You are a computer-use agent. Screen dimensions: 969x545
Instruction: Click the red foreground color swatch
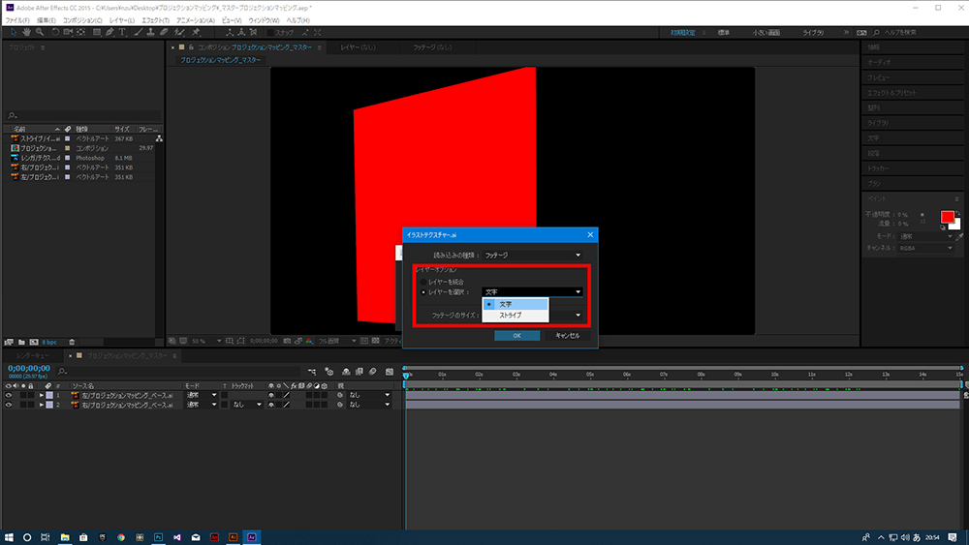(947, 216)
